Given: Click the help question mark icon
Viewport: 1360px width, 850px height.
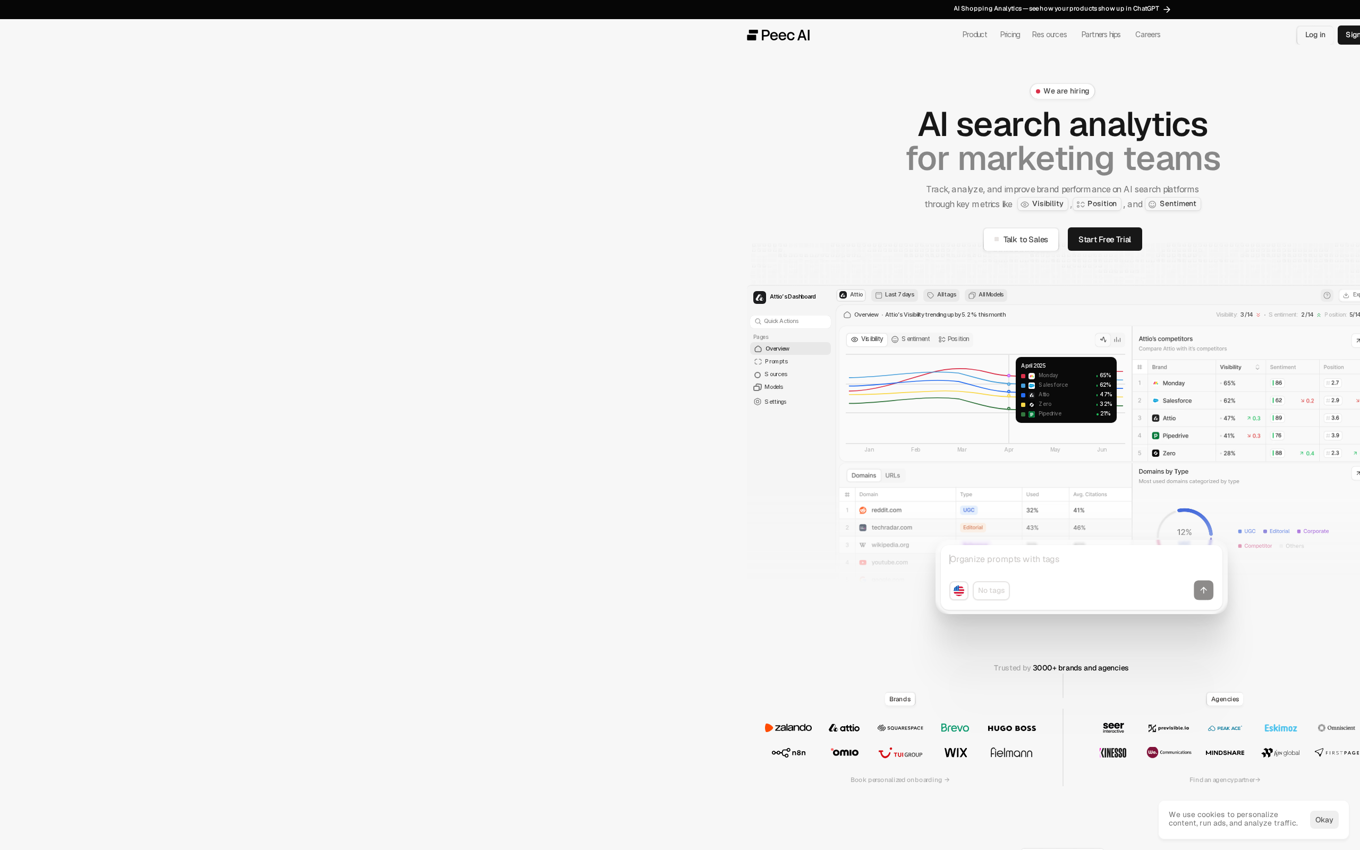Looking at the screenshot, I should coord(1327,295).
